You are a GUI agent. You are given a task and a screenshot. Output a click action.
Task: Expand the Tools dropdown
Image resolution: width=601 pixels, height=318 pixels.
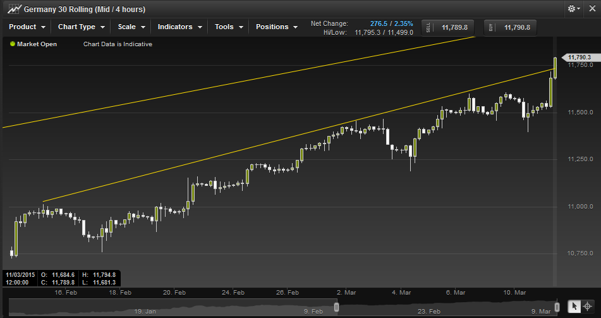[229, 27]
